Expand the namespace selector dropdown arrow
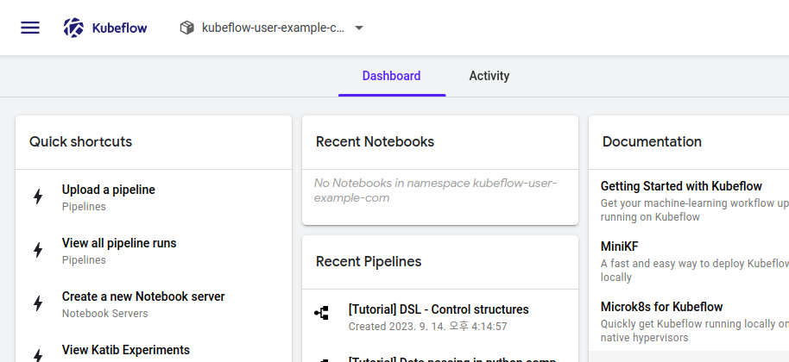 click(x=359, y=28)
